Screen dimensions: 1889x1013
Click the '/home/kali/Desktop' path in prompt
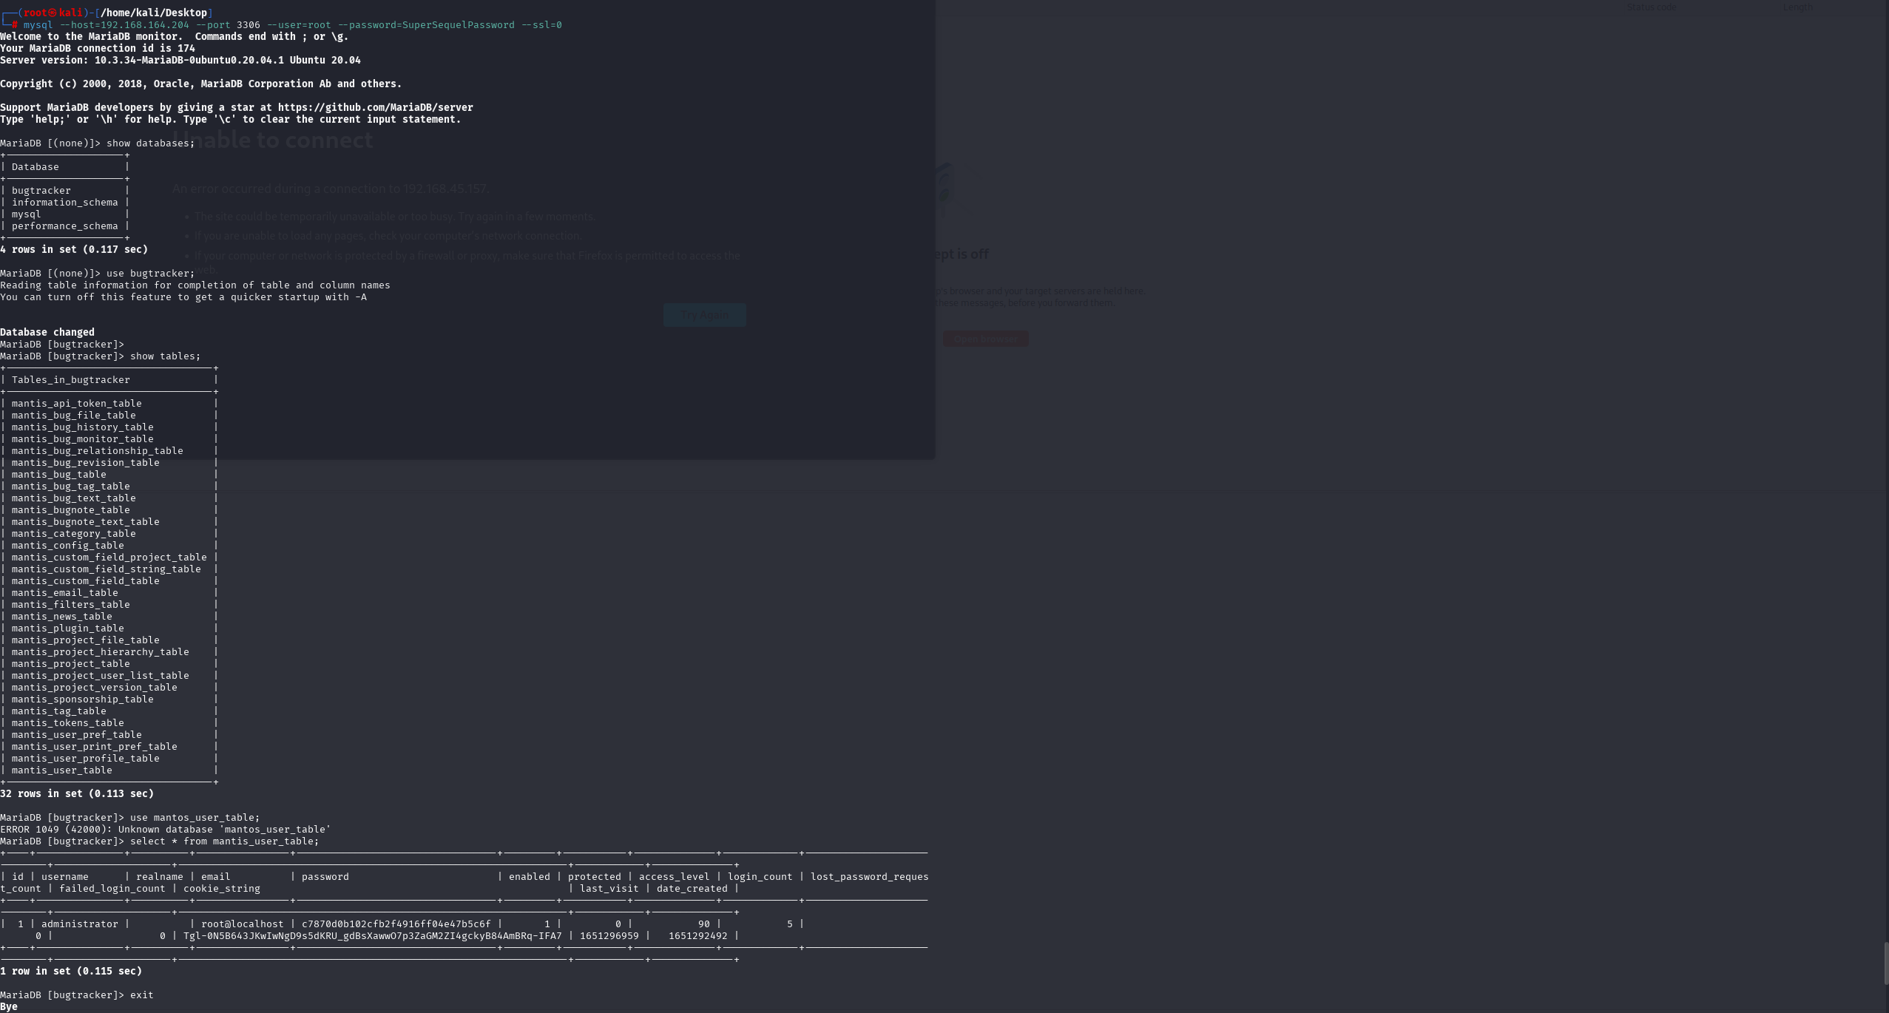tap(154, 13)
